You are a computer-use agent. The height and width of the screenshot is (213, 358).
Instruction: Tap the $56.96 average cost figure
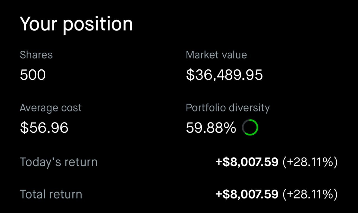[x=44, y=128]
